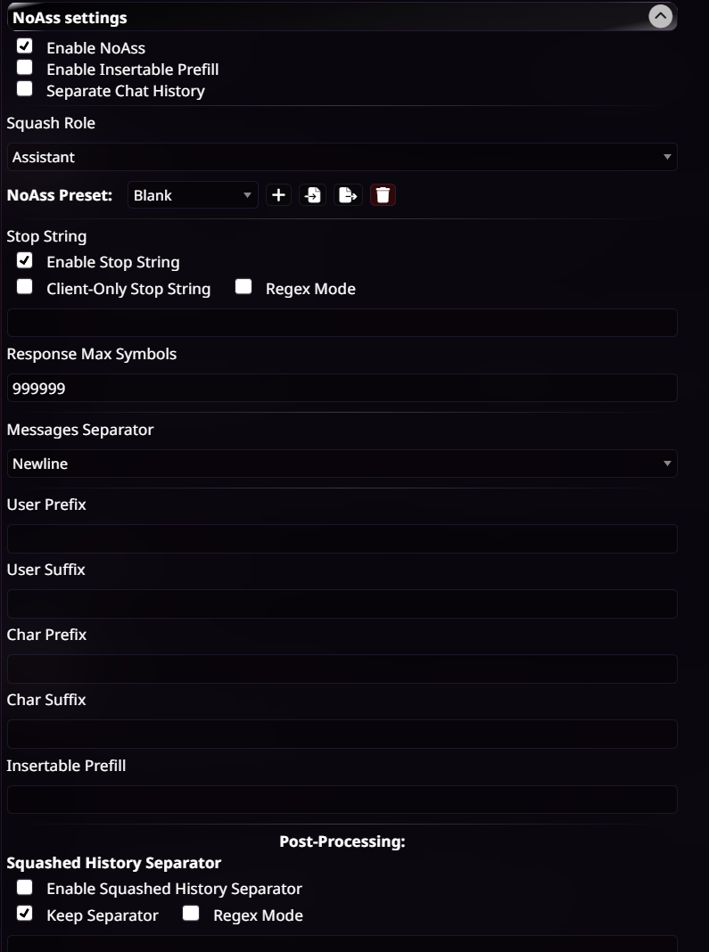The width and height of the screenshot is (709, 952).
Task: Open the Squash Role dropdown showing Assistant
Action: (x=342, y=157)
